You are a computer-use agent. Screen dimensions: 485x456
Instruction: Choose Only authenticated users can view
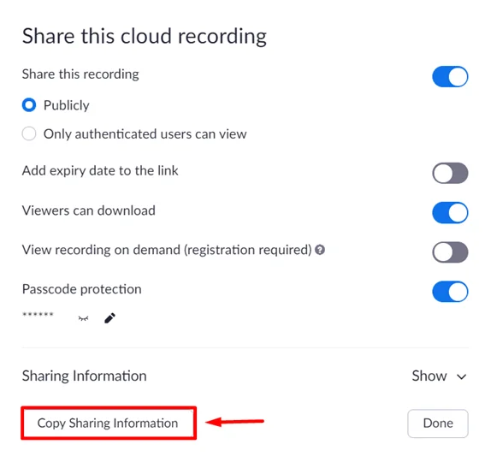click(x=29, y=133)
